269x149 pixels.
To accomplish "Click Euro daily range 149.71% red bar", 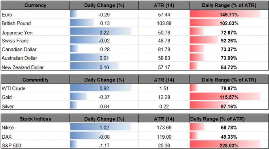I will tap(225, 14).
